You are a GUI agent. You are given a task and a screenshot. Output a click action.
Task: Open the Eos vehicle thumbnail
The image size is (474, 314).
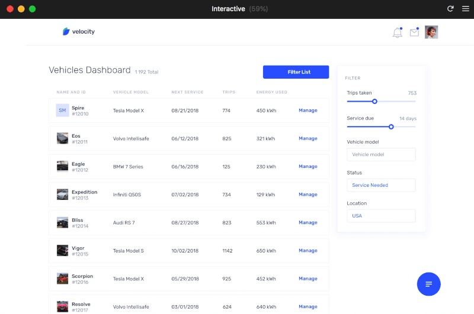click(x=62, y=138)
